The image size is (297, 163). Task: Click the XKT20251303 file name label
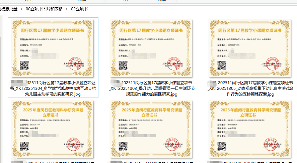click(x=152, y=89)
